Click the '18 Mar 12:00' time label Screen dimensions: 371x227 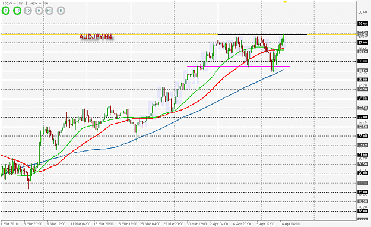[x=127, y=224]
